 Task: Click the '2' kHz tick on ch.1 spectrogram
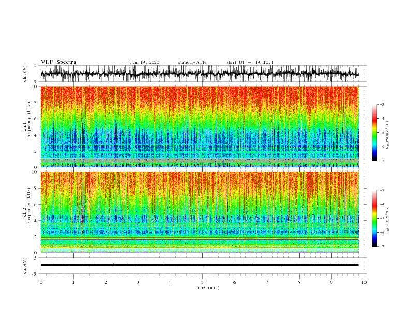[x=36, y=151]
